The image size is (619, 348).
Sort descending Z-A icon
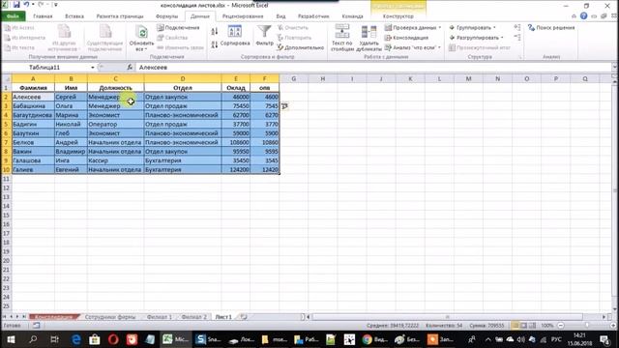click(215, 44)
